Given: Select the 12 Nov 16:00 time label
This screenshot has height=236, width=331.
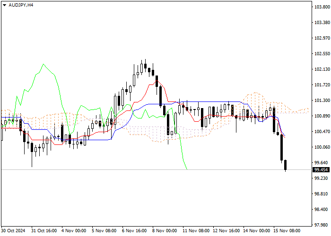Looking at the screenshot, I should 226,231.
